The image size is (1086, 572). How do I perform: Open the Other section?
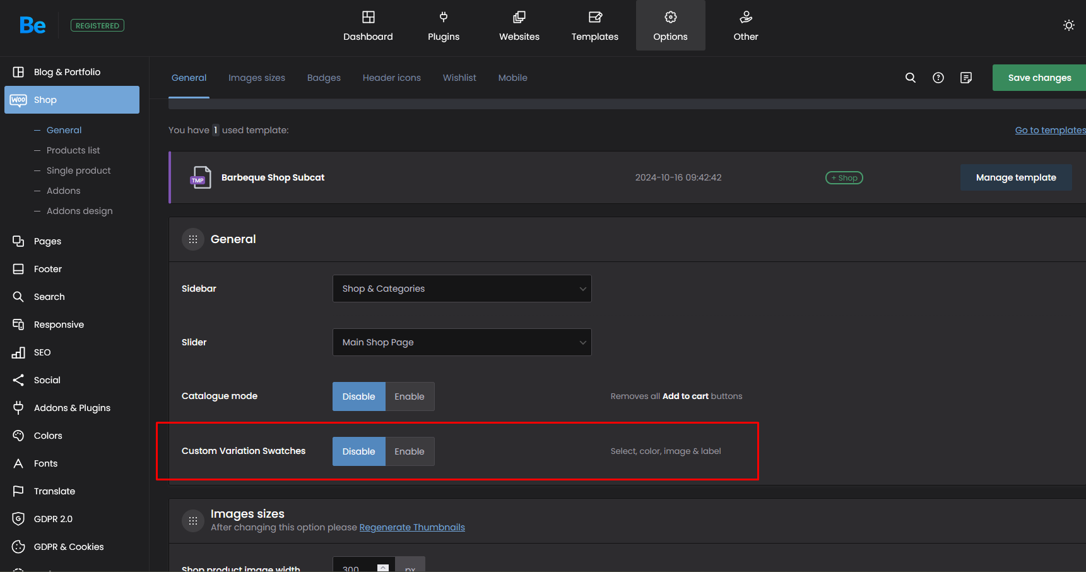(746, 26)
